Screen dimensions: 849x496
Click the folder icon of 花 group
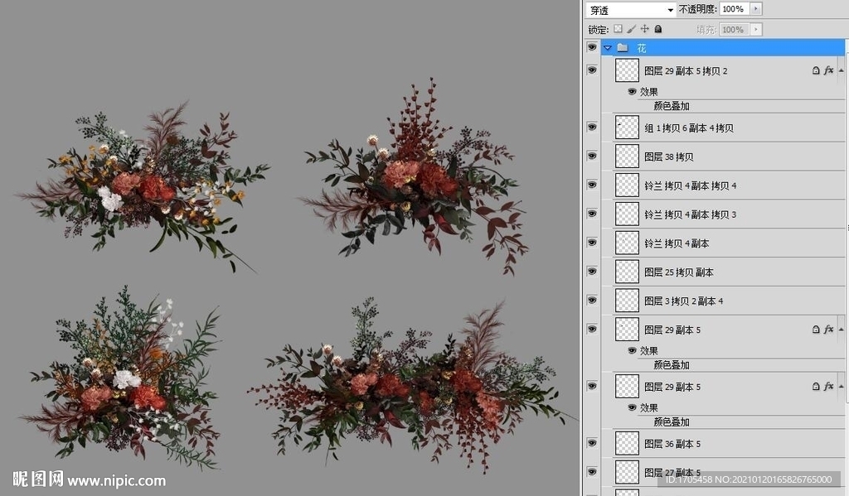(x=622, y=48)
